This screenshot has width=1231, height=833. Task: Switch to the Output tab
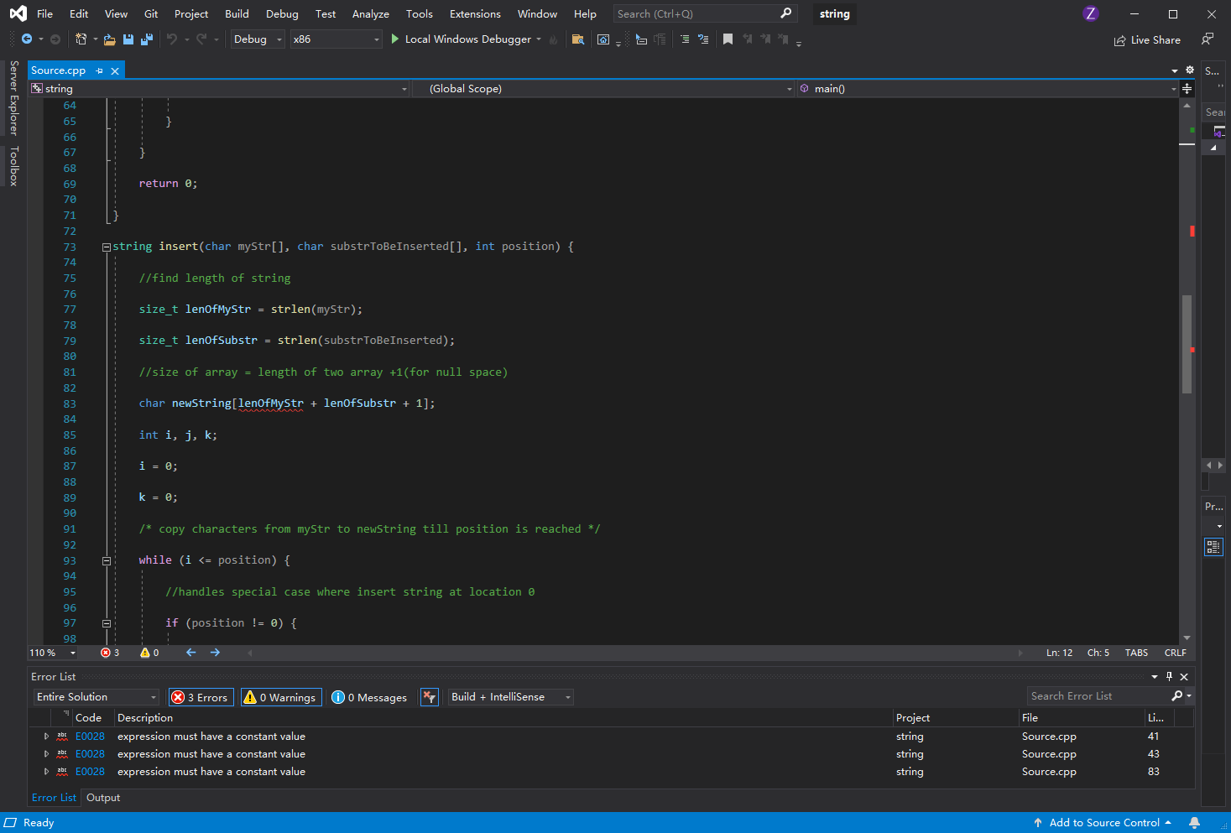pos(103,798)
